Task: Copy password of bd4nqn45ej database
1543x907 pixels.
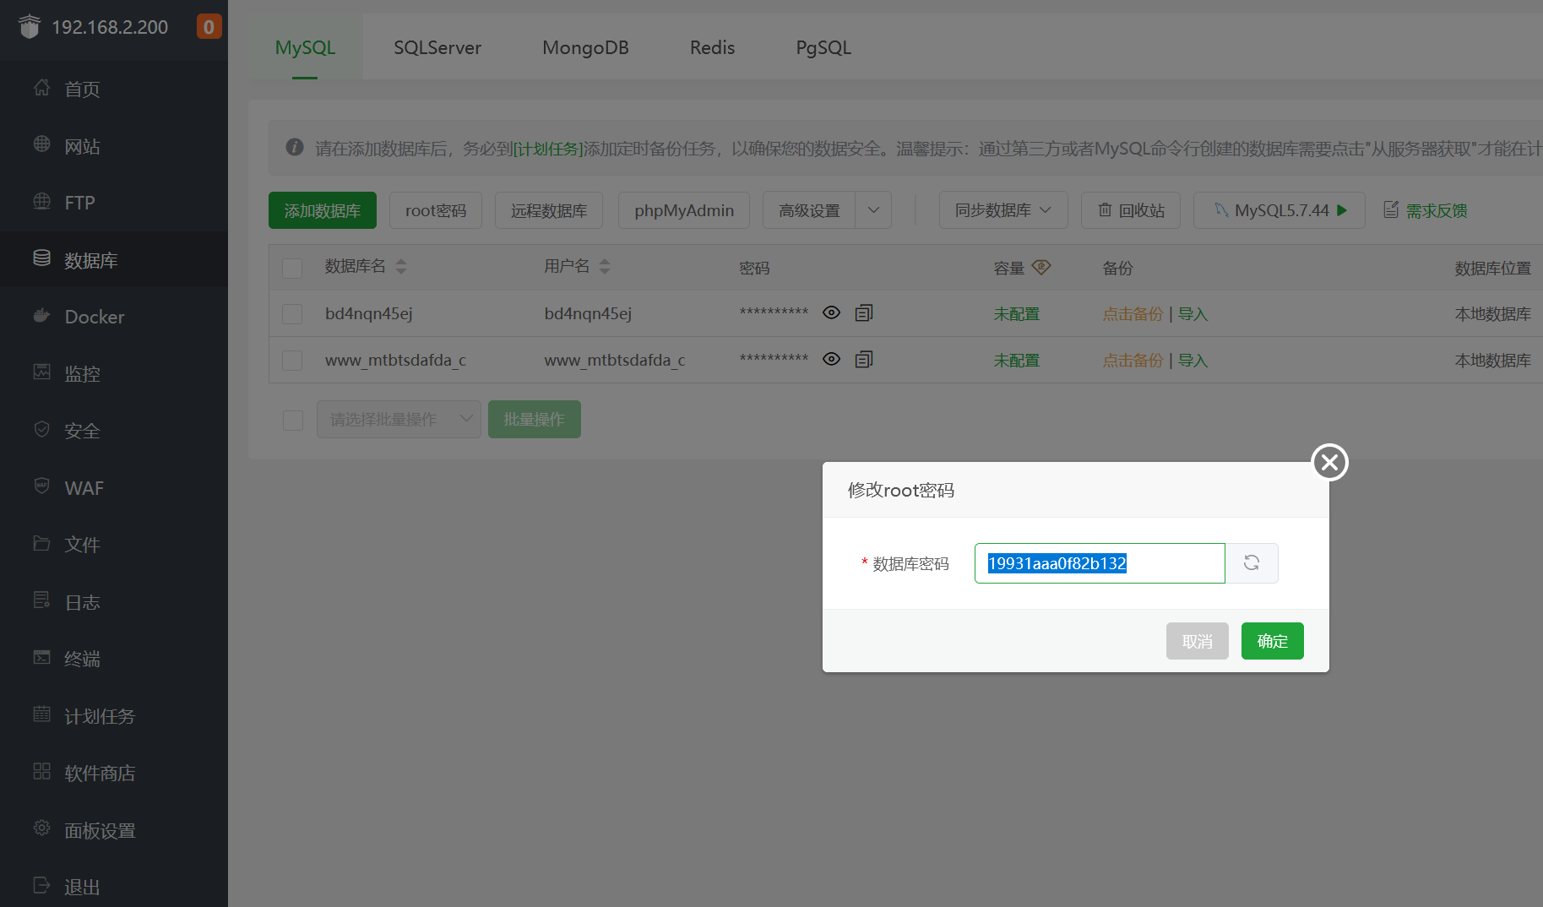Action: [x=864, y=313]
